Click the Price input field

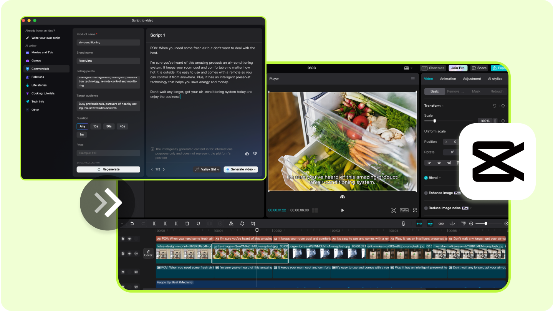click(x=108, y=153)
